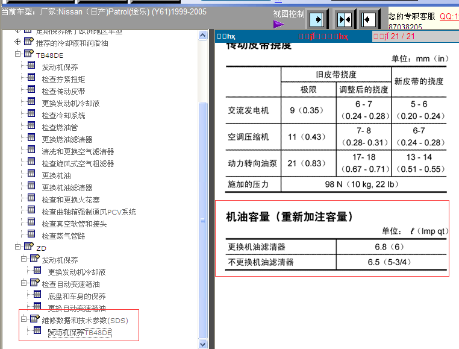This screenshot has width=459, height=349.
Task: Click the 机油容量(重新加注容量) heading
Action: (290, 217)
